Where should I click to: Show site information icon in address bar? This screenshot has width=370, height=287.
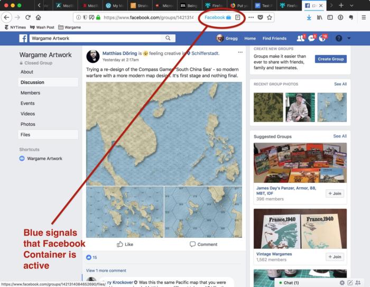pos(78,17)
